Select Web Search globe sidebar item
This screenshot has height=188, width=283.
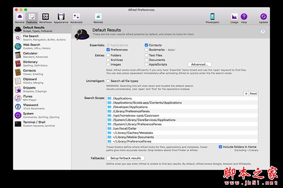tap(42, 47)
